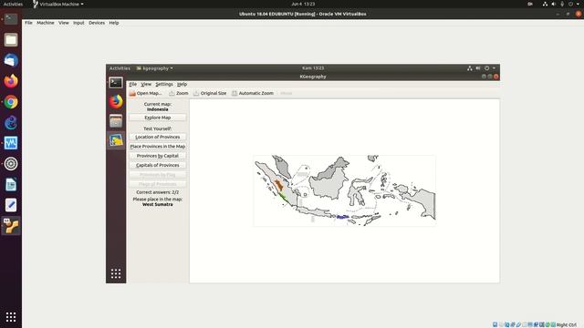
Task: Click Original Size in the toolbar
Action: (210, 93)
